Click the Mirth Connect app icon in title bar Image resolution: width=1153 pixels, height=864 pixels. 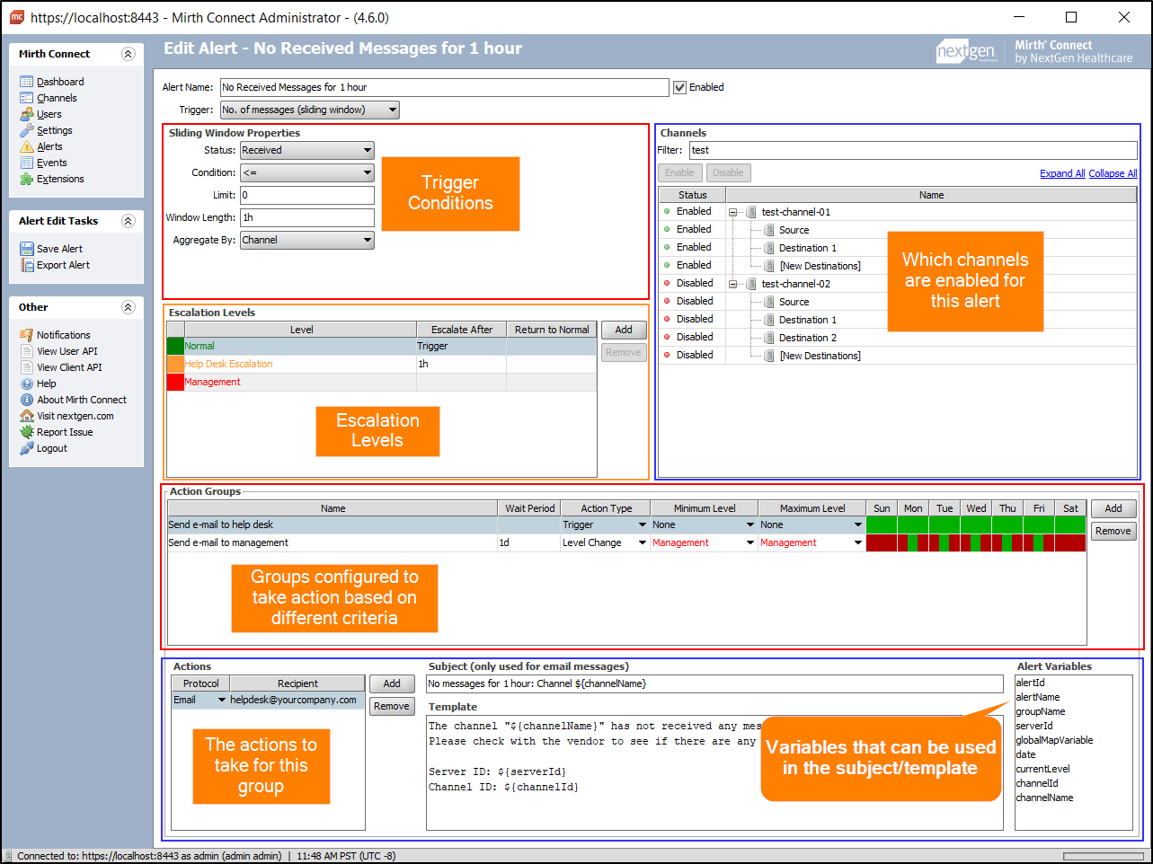(x=16, y=16)
